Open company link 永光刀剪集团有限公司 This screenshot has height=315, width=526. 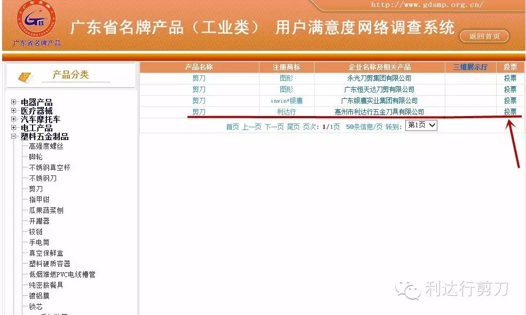click(x=379, y=78)
